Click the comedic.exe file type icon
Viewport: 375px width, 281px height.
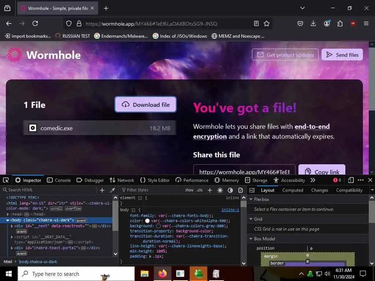point(33,128)
